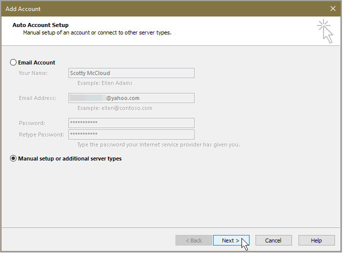Focus the Email Address field ending in @yahoo.com
The image size is (343, 253).
(131, 98)
